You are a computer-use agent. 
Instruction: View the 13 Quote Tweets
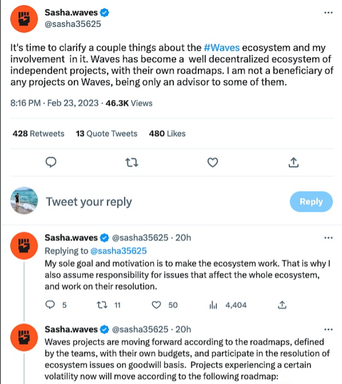click(x=107, y=134)
